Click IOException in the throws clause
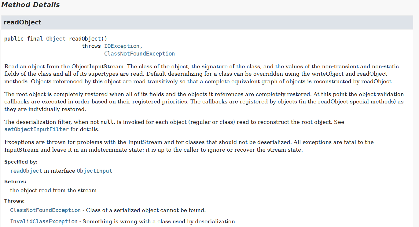 (122, 46)
